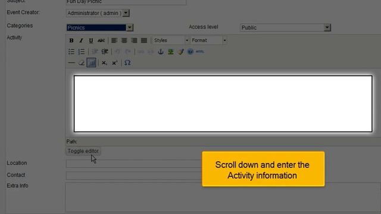Toggle table guidelines icon
The height and width of the screenshot is (214, 381).
click(x=91, y=62)
